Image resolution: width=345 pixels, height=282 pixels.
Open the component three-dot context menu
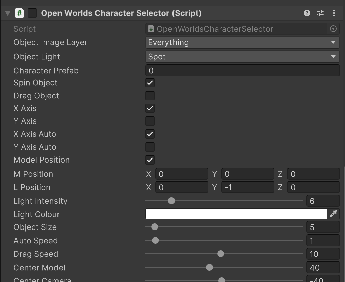334,13
